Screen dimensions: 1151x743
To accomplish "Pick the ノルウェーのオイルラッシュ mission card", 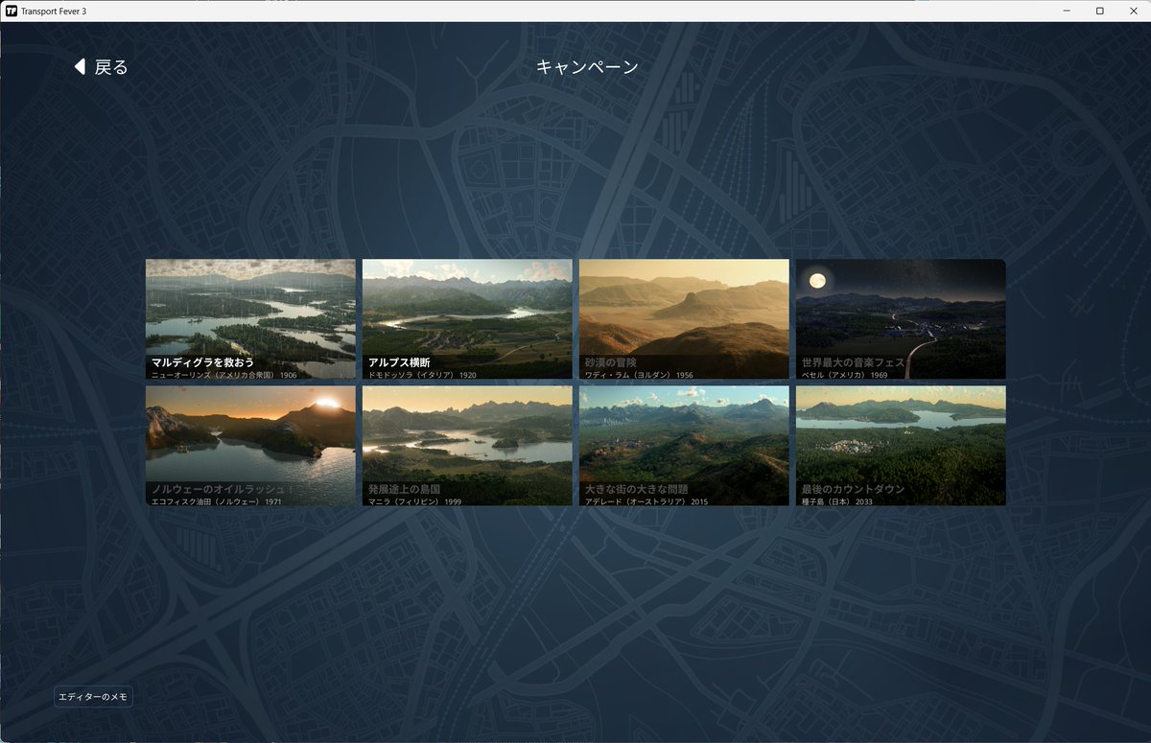I will click(x=250, y=446).
